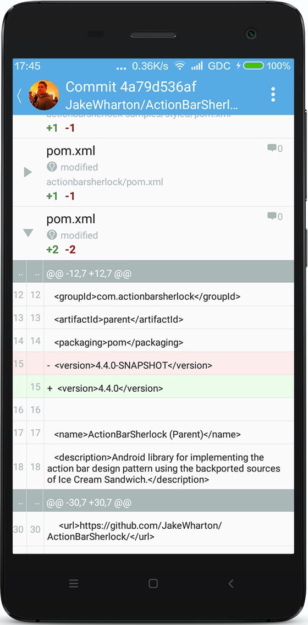Open the three-dot overflow menu
The width and height of the screenshot is (308, 625).
tap(273, 95)
